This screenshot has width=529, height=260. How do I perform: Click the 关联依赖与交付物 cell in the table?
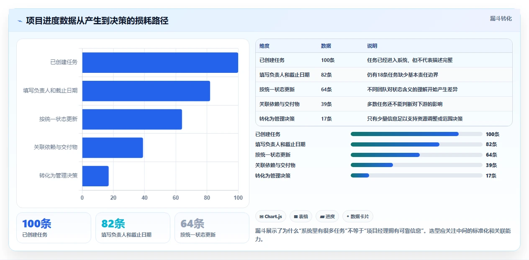click(x=280, y=104)
